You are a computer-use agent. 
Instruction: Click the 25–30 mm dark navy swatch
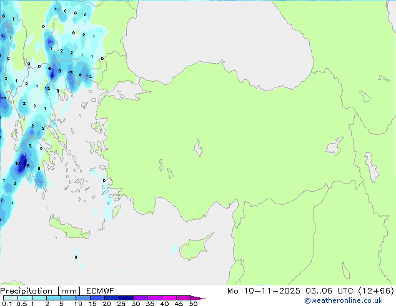coord(126,298)
